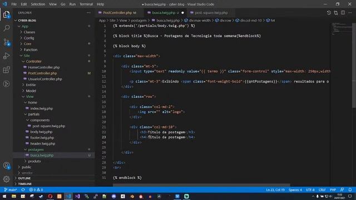Change line ending via CRLF indicator
The width and height of the screenshot is (356, 200).
[322, 189]
